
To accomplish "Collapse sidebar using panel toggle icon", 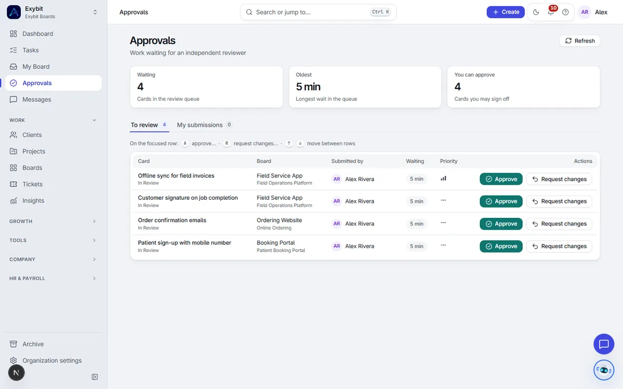I will pyautogui.click(x=94, y=377).
